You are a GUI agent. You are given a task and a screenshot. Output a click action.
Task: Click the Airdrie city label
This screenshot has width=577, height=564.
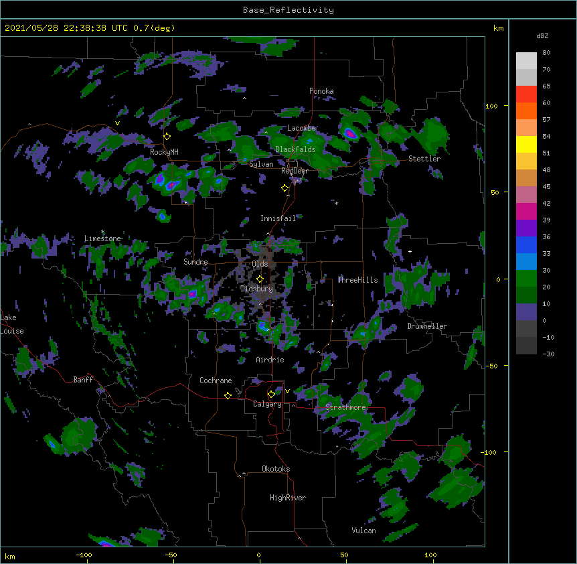tap(270, 360)
